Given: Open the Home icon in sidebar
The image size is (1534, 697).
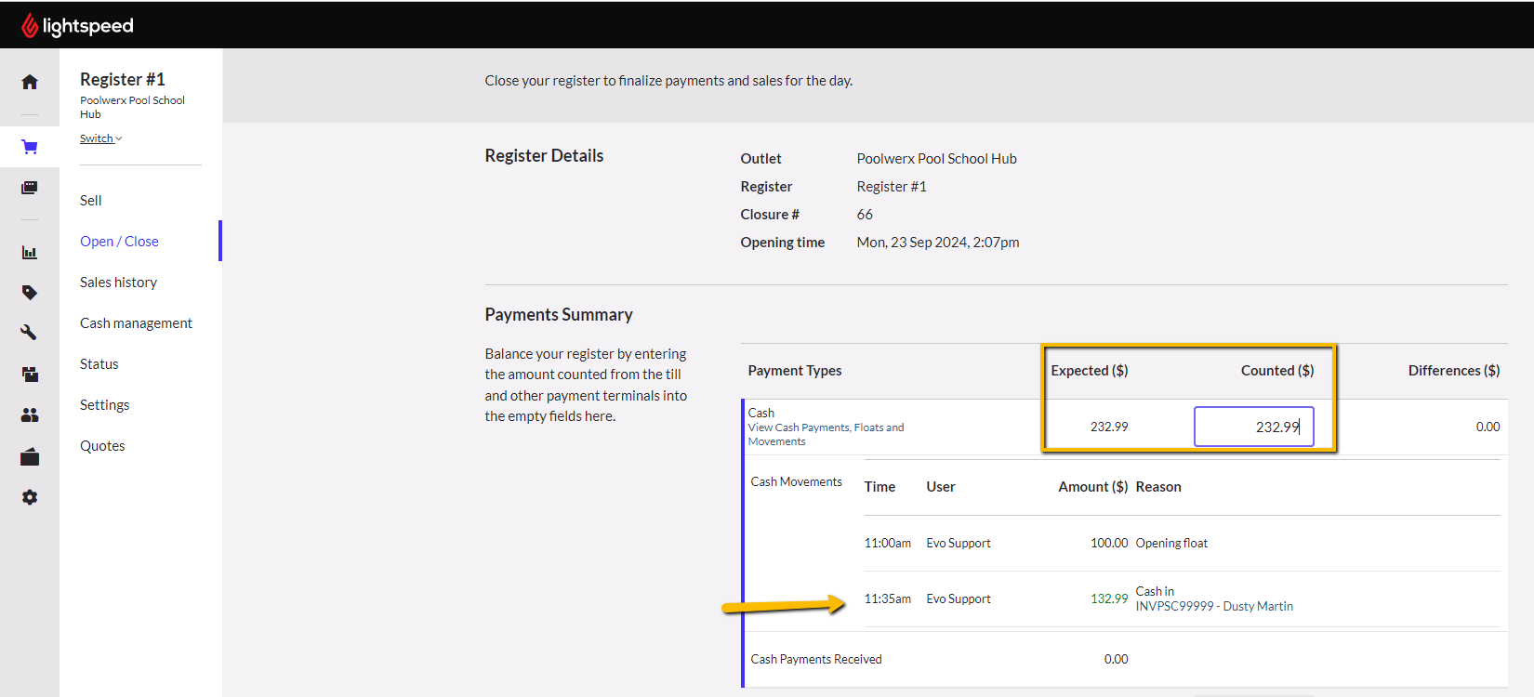Looking at the screenshot, I should coord(30,82).
